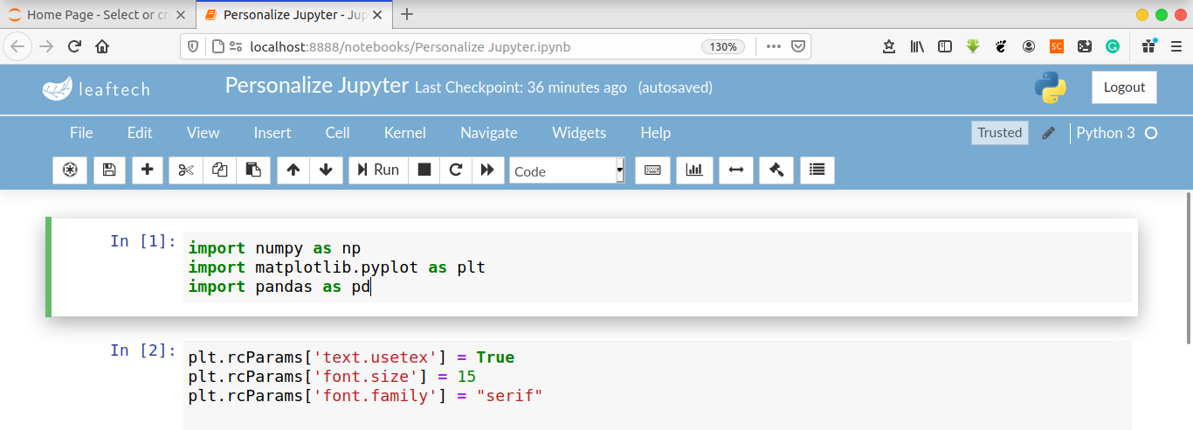Open the Firefox hamburger menu
This screenshot has height=430, width=1193.
(x=1176, y=47)
